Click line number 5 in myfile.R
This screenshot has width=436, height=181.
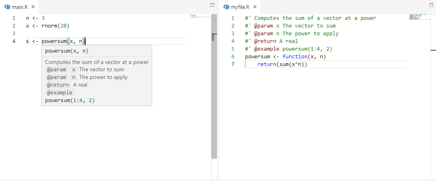[233, 49]
